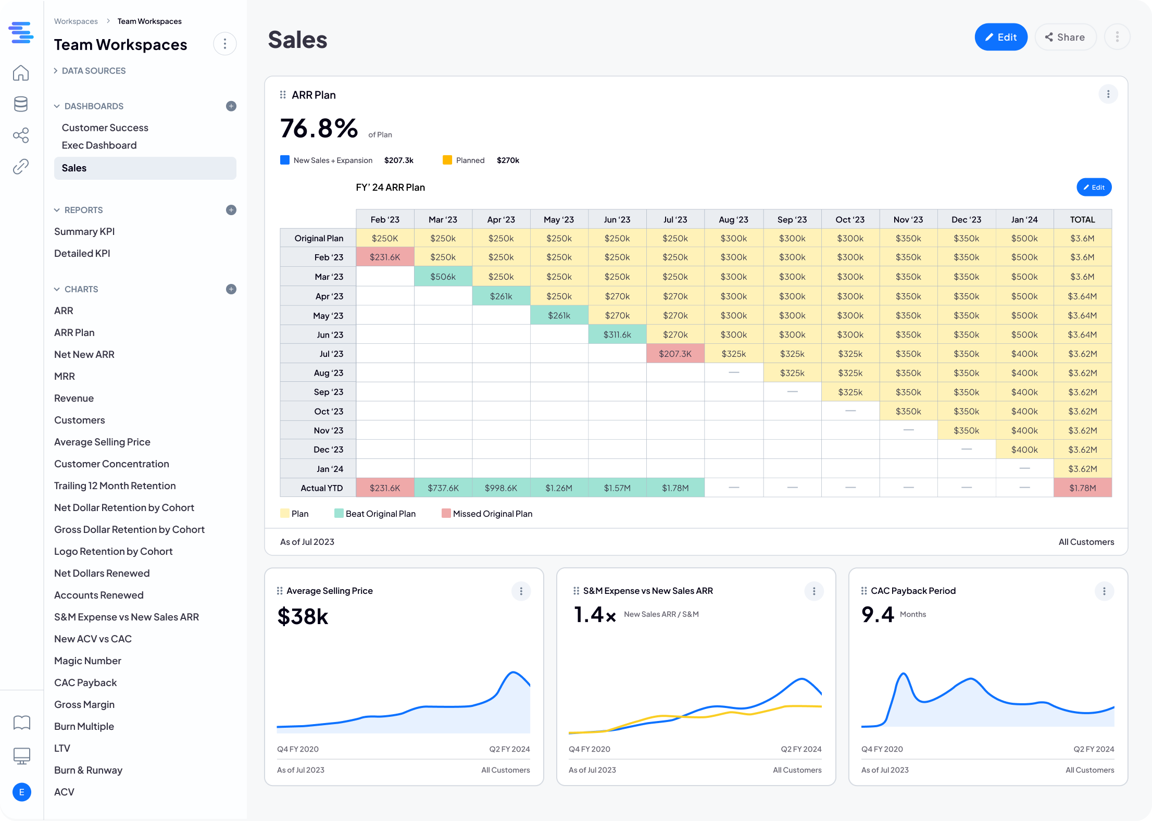Viewport: 1152px width, 821px height.
Task: Add a new dashboard with the plus icon
Action: pyautogui.click(x=231, y=106)
